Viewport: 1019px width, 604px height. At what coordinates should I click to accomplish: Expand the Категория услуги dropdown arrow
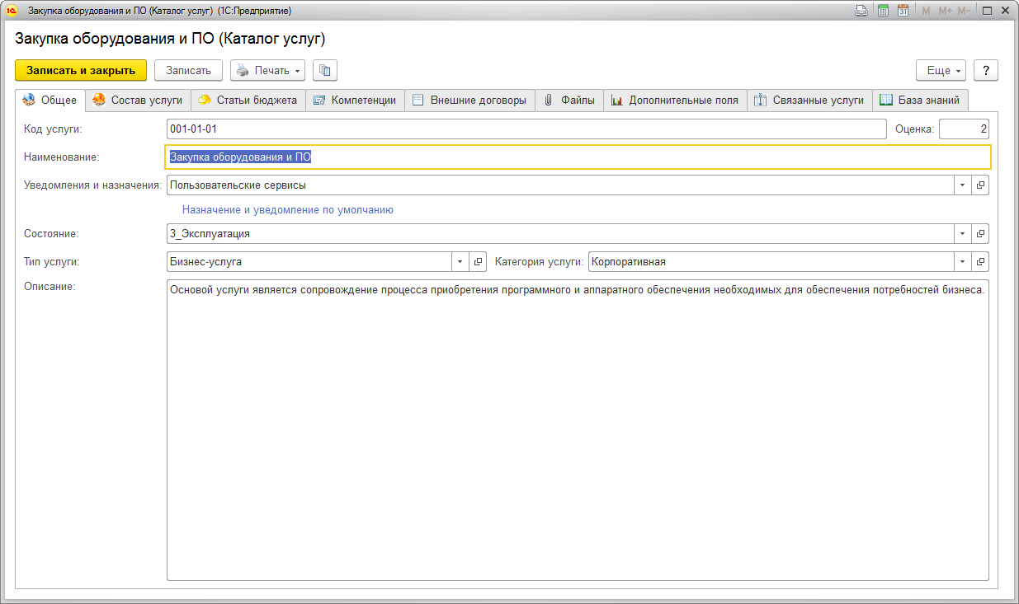click(964, 262)
